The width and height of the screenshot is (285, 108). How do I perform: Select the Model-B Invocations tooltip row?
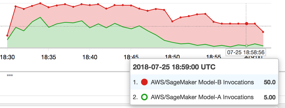[204, 82]
